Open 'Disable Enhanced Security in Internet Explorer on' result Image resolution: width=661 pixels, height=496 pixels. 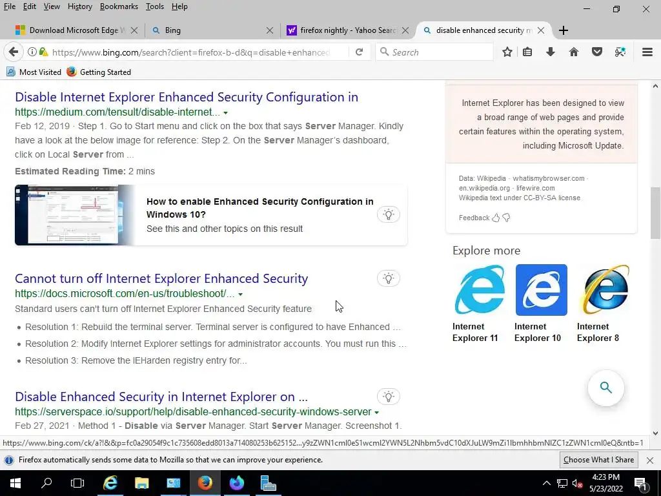[161, 397]
